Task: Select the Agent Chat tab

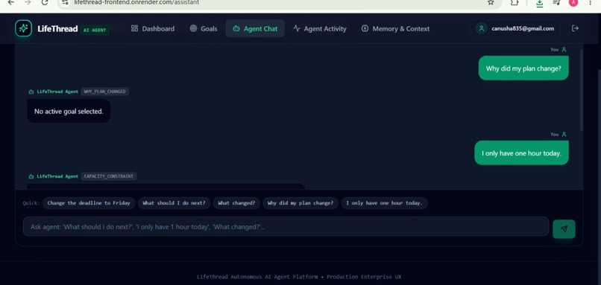Action: coord(255,29)
